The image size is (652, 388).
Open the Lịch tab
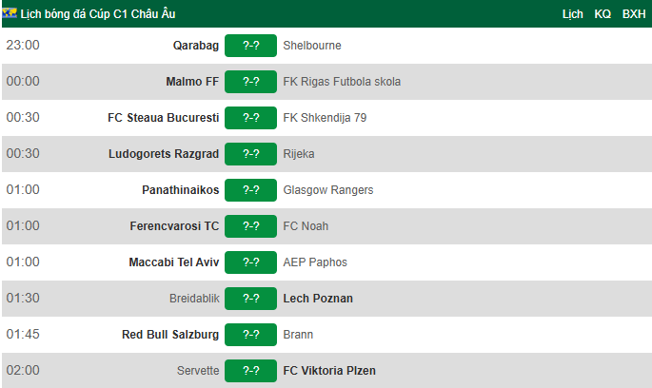573,14
